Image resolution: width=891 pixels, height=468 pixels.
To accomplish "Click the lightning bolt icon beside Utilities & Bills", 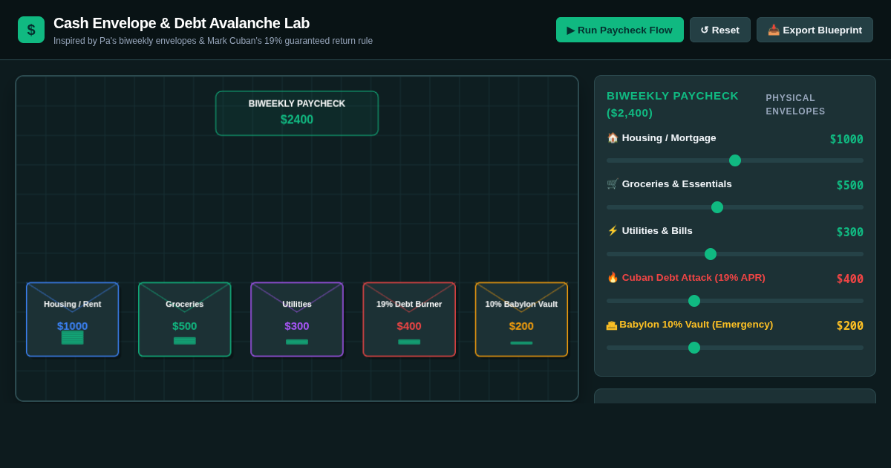I will [613, 230].
